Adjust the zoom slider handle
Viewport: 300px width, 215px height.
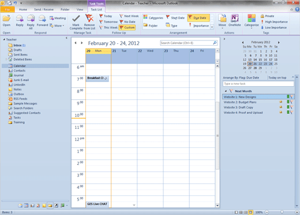(282, 212)
